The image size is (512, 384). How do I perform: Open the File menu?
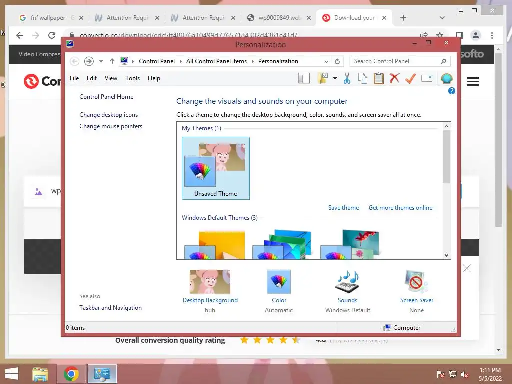pos(74,78)
